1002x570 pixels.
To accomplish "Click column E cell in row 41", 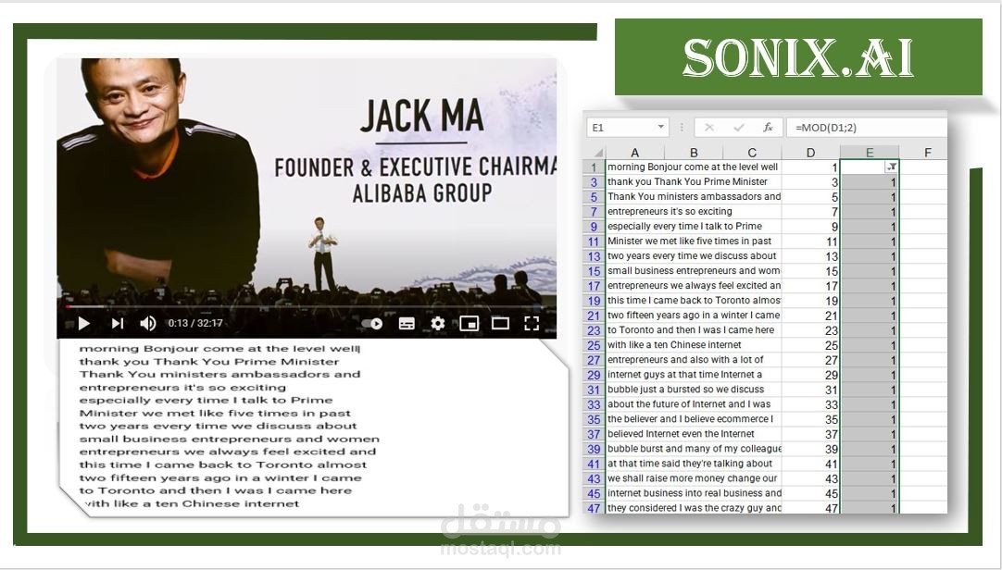I will pyautogui.click(x=869, y=464).
